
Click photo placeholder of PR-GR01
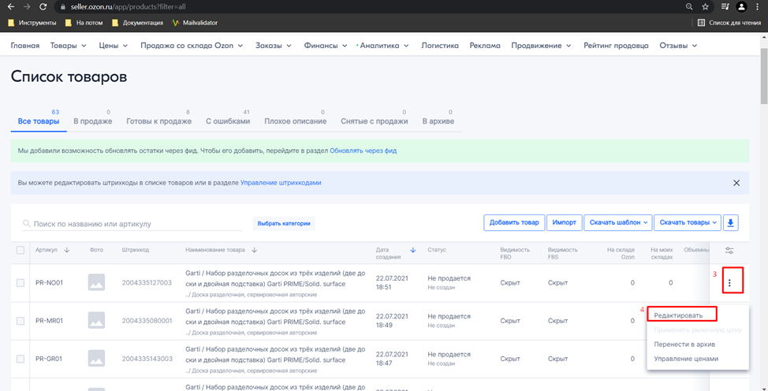coord(96,359)
